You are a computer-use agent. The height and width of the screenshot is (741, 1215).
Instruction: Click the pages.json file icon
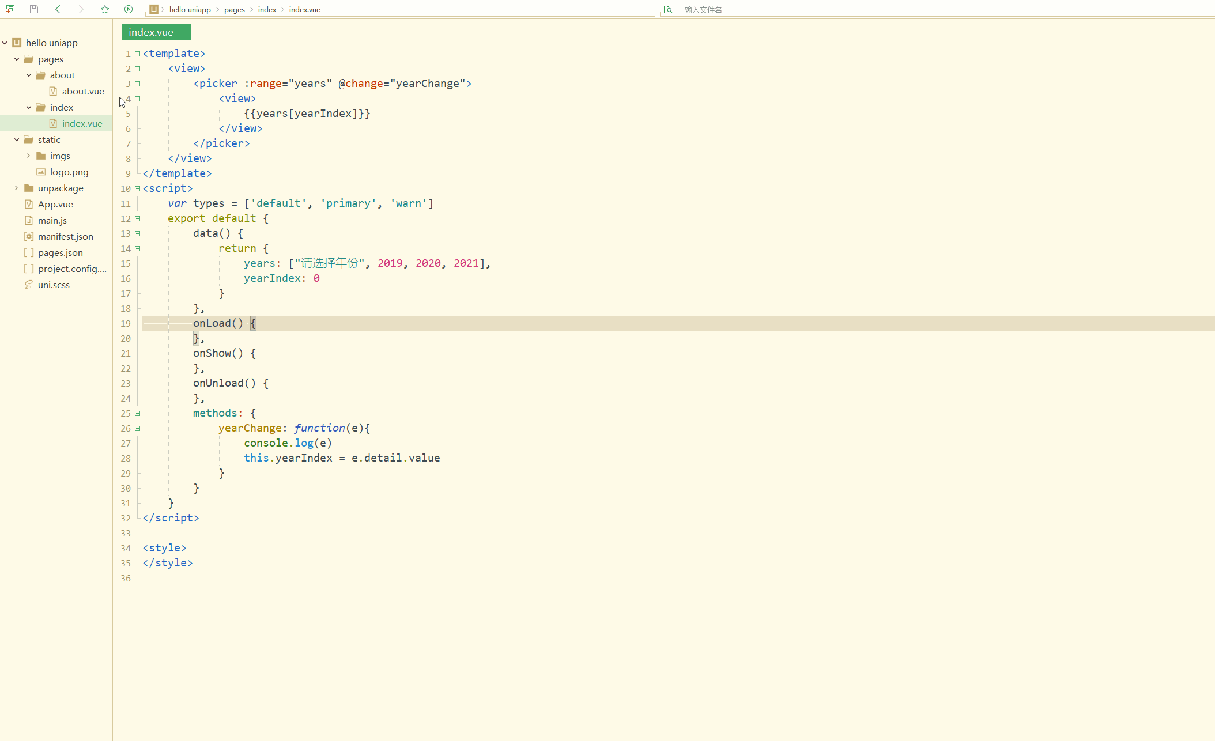(29, 252)
